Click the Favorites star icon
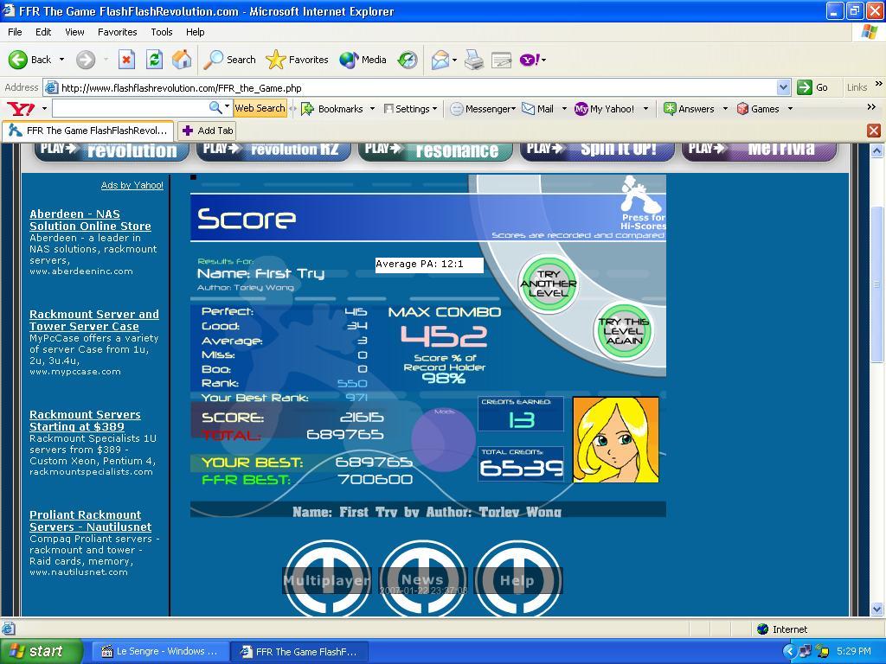This screenshot has height=664, width=886. (276, 60)
